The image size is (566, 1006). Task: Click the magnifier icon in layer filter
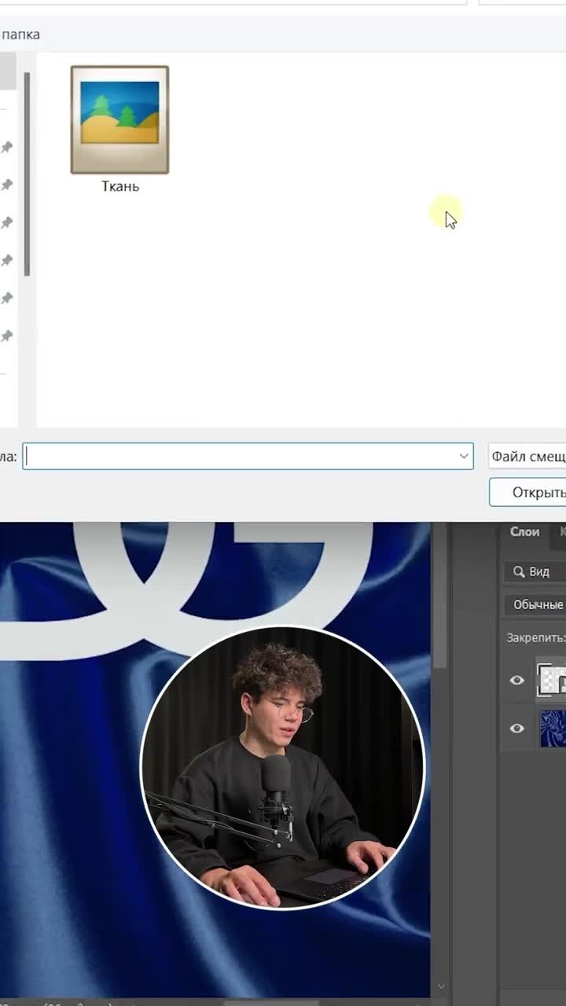click(x=519, y=571)
